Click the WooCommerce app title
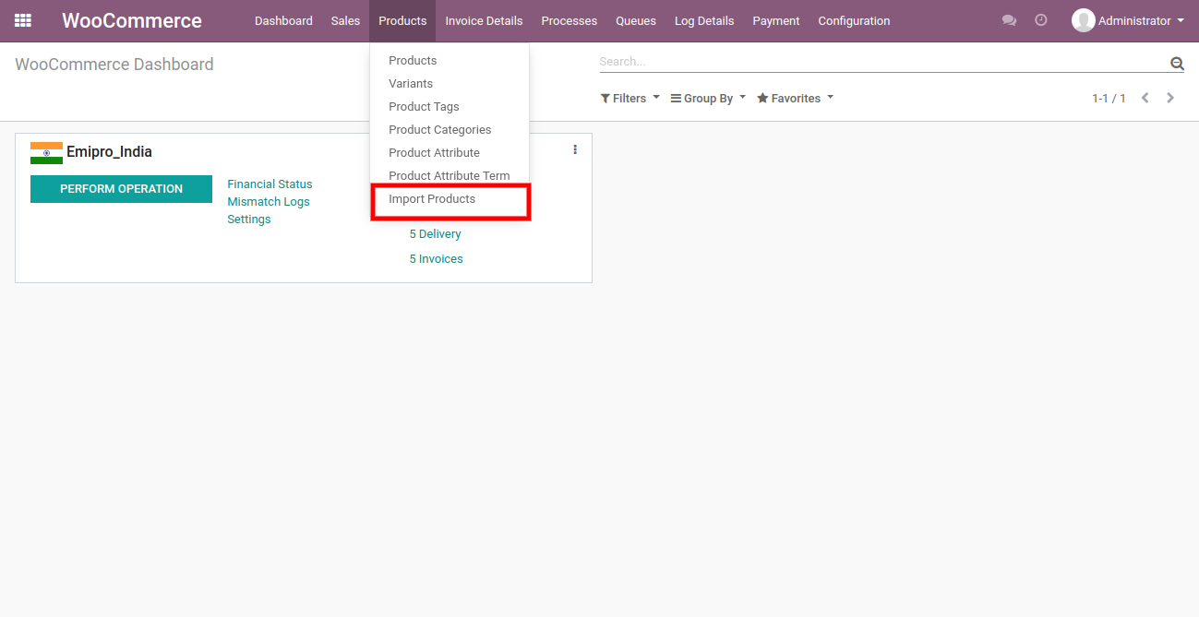 click(x=132, y=20)
